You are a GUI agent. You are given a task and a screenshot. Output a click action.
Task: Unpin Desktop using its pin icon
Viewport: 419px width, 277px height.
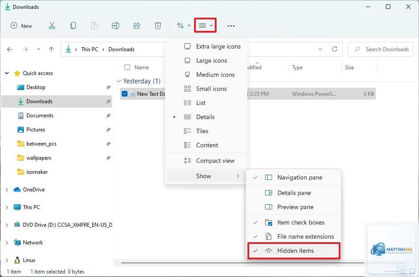coord(108,87)
